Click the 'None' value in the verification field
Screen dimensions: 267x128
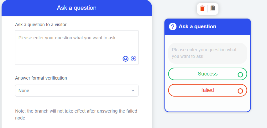coord(24,91)
